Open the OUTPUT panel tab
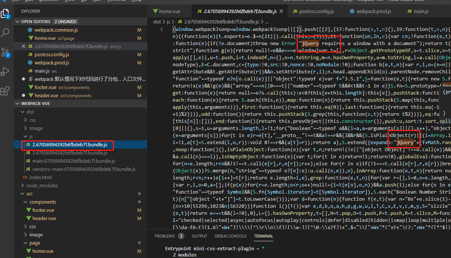The width and height of the screenshot is (451, 258). (199, 236)
